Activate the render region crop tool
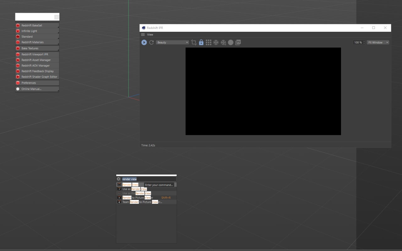Image resolution: width=402 pixels, height=251 pixels. pyautogui.click(x=194, y=42)
